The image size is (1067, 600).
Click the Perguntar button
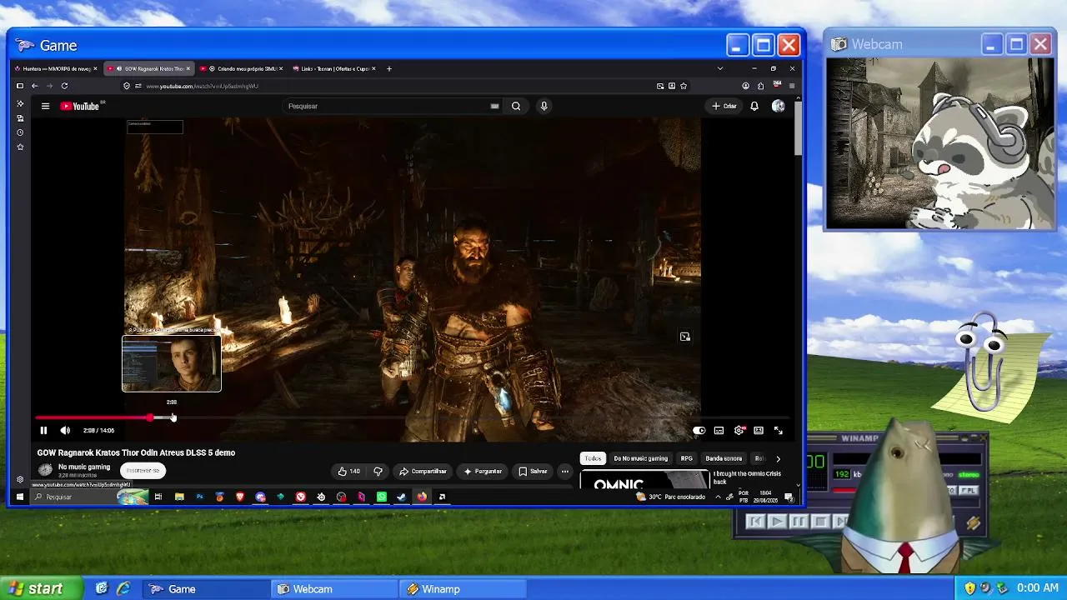(x=483, y=471)
